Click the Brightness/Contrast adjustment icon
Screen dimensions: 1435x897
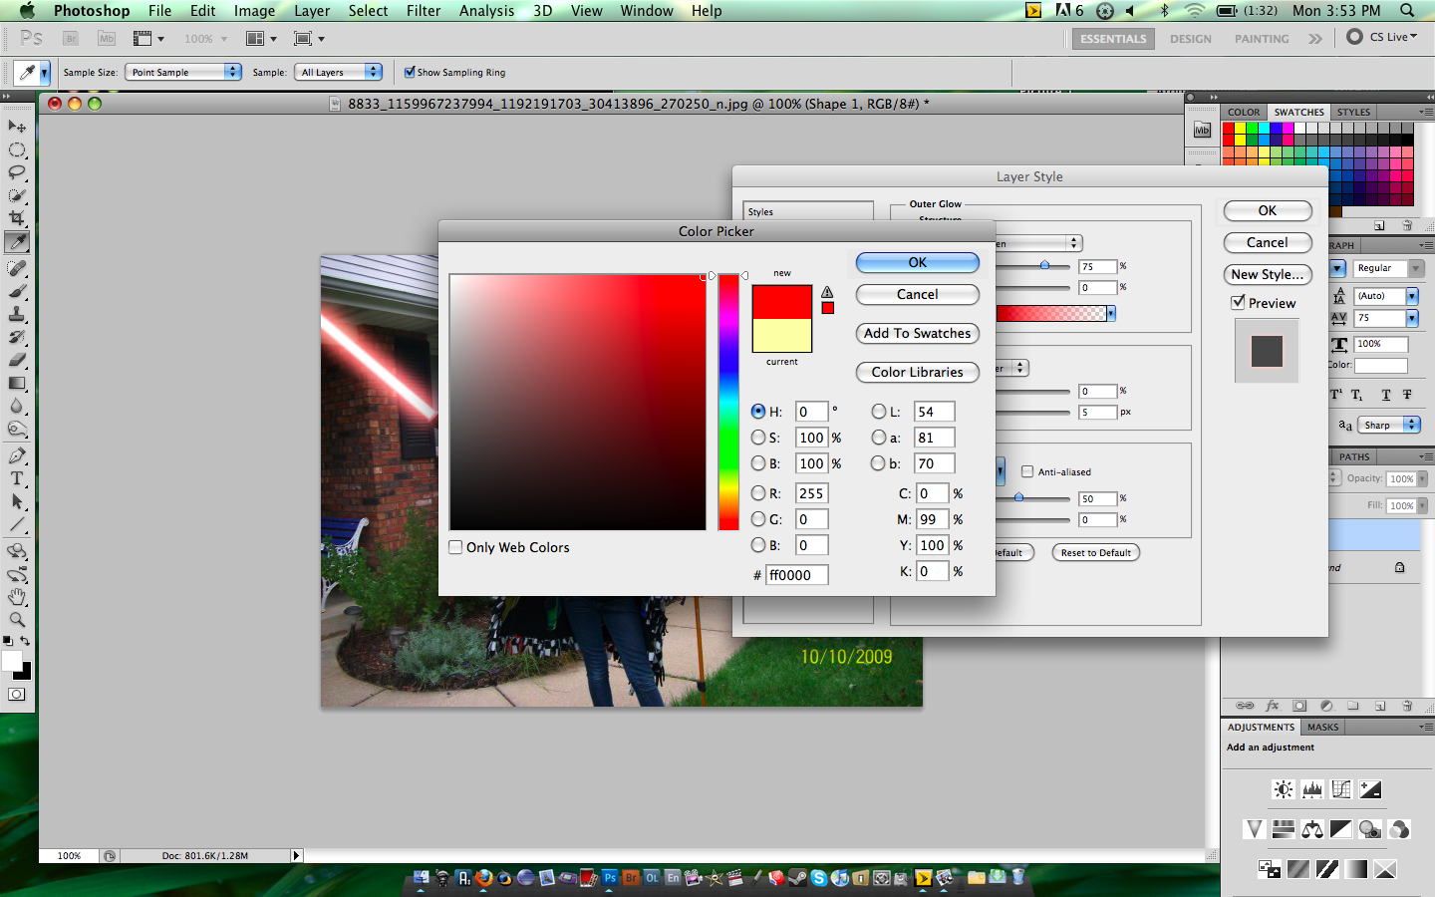[1284, 789]
